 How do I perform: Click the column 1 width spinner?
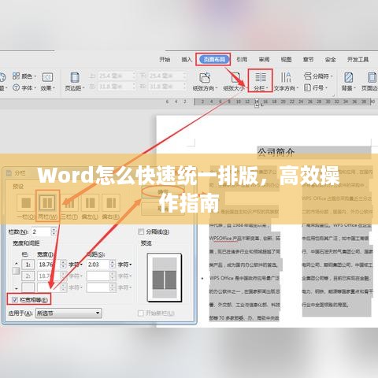[63, 265]
